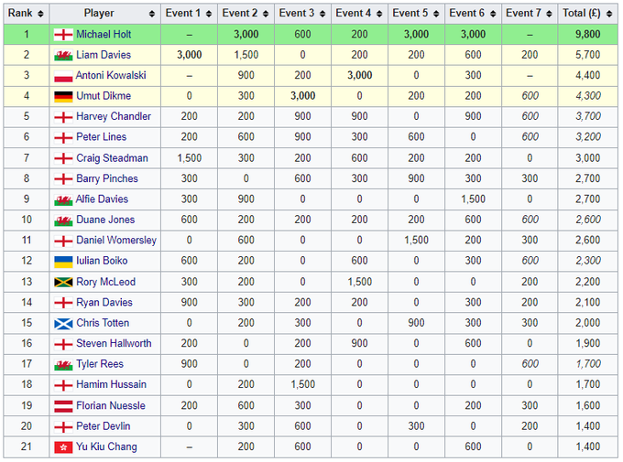The width and height of the screenshot is (623, 462).
Task: Sort by the Event 7 column header
Action: point(529,14)
